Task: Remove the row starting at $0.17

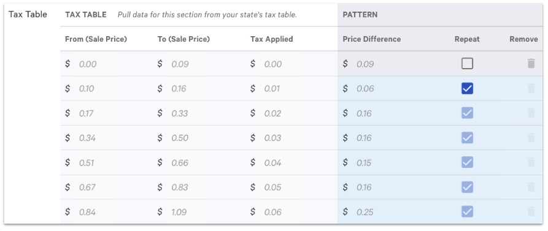Action: [531, 113]
